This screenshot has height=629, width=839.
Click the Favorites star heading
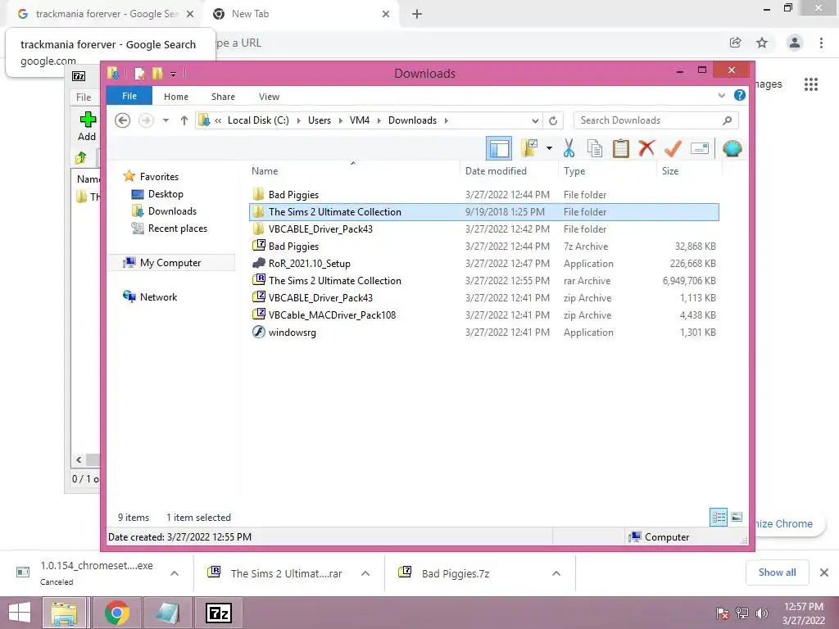[x=151, y=177]
